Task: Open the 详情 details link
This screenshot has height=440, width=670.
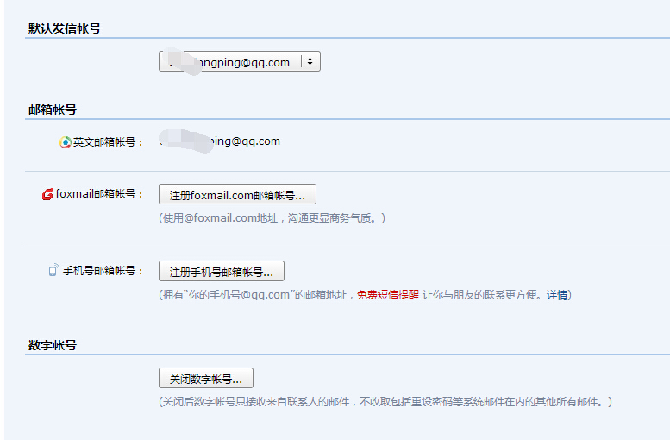Action: coord(557,294)
